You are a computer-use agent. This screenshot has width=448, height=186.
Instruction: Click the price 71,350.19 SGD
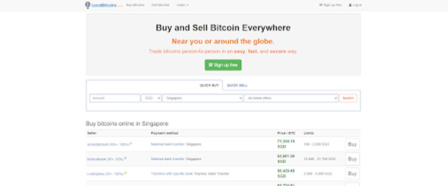286,144
